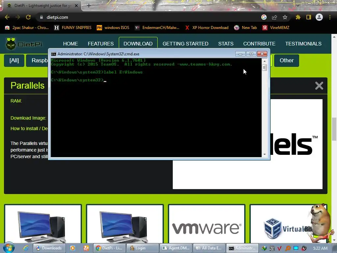Open Chrome's three-dot menu
Image resolution: width=337 pixels, height=253 pixels.
pyautogui.click(x=330, y=17)
